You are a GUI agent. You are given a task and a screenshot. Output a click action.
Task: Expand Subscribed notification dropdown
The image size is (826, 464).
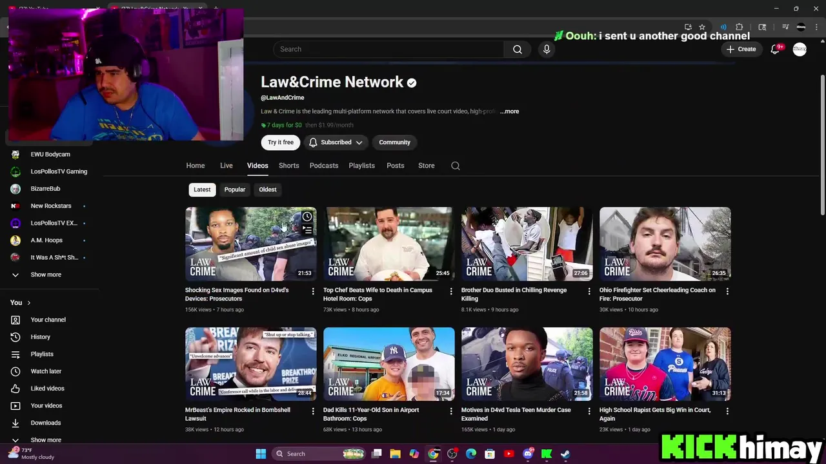coord(335,142)
